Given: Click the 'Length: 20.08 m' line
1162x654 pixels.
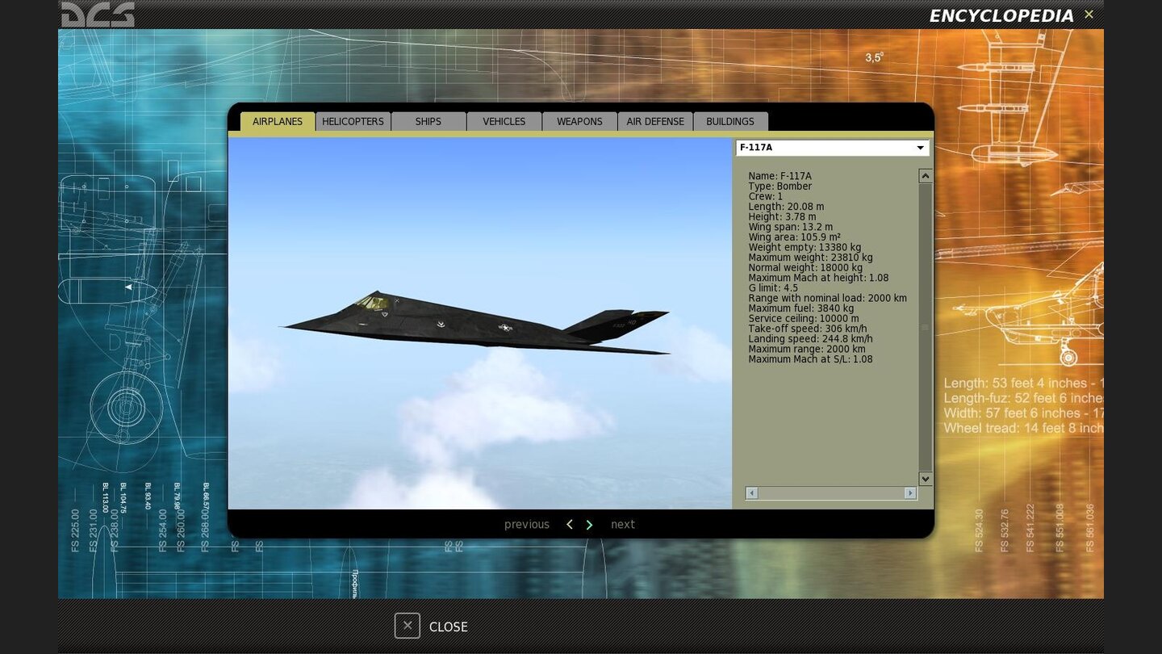Looking at the screenshot, I should (786, 207).
